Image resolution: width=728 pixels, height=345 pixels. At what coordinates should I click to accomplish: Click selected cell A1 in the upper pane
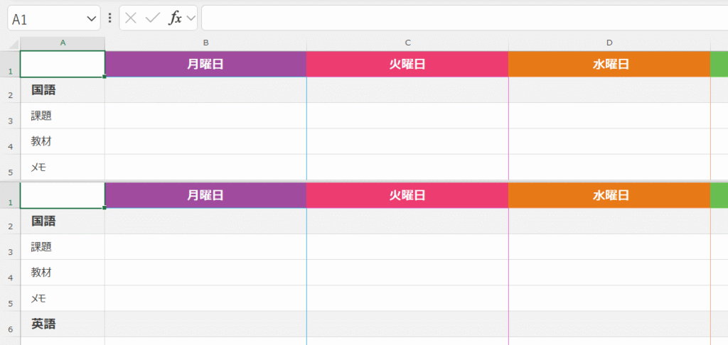[63, 64]
